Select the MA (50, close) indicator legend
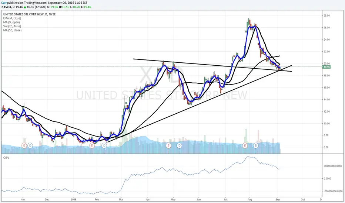345x203 pixels. (x=12, y=30)
